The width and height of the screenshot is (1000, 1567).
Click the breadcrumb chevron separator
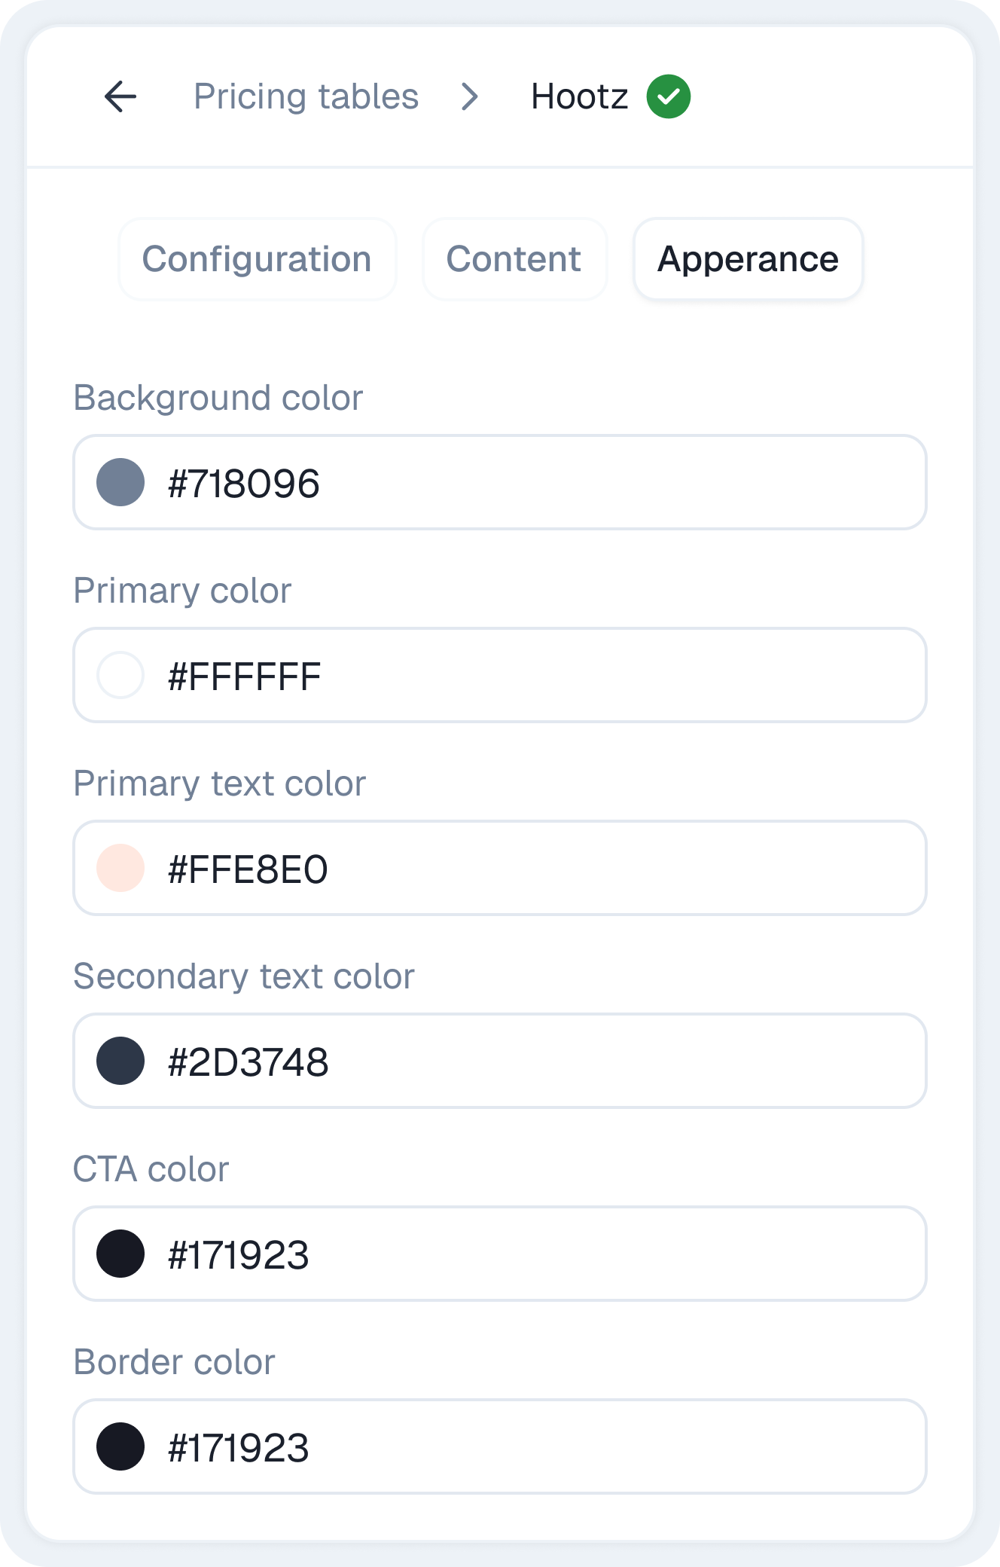(470, 96)
